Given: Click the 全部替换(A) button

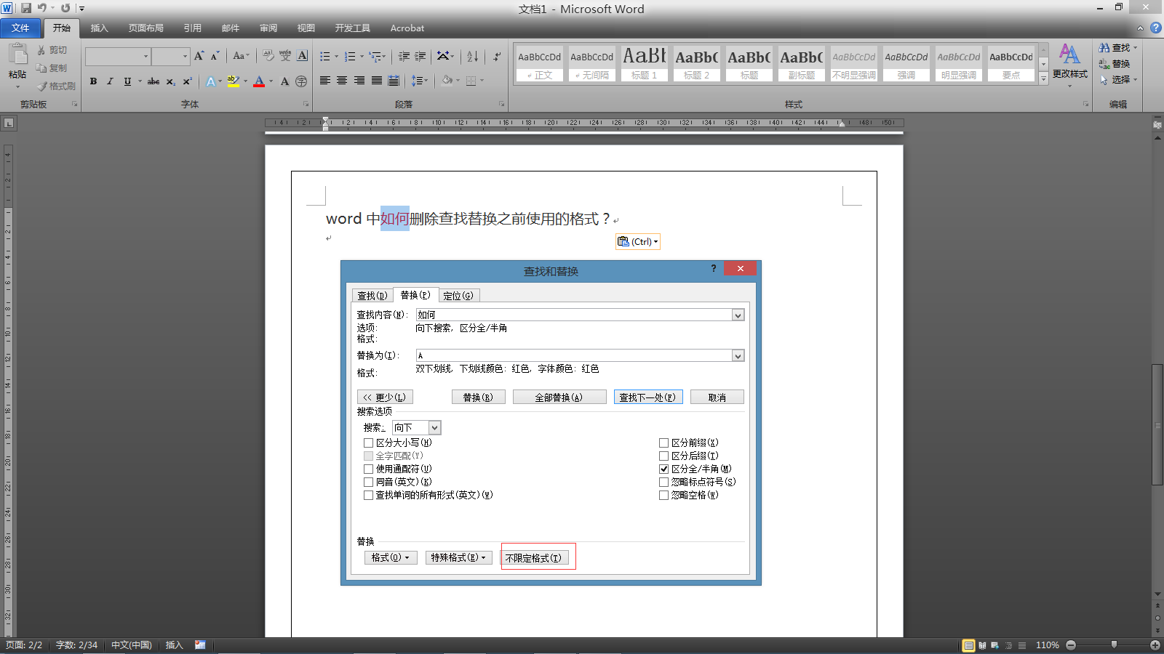Looking at the screenshot, I should 559,397.
